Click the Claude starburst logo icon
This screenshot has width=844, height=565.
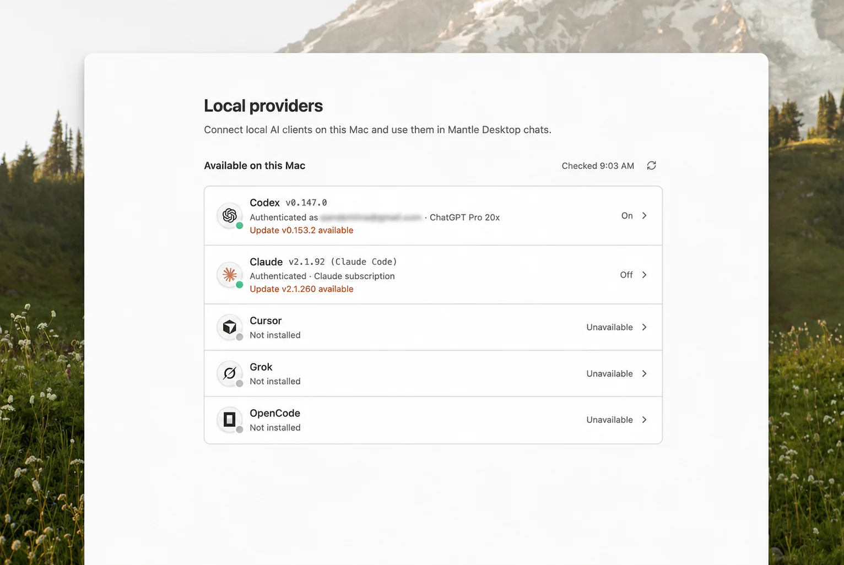click(230, 274)
